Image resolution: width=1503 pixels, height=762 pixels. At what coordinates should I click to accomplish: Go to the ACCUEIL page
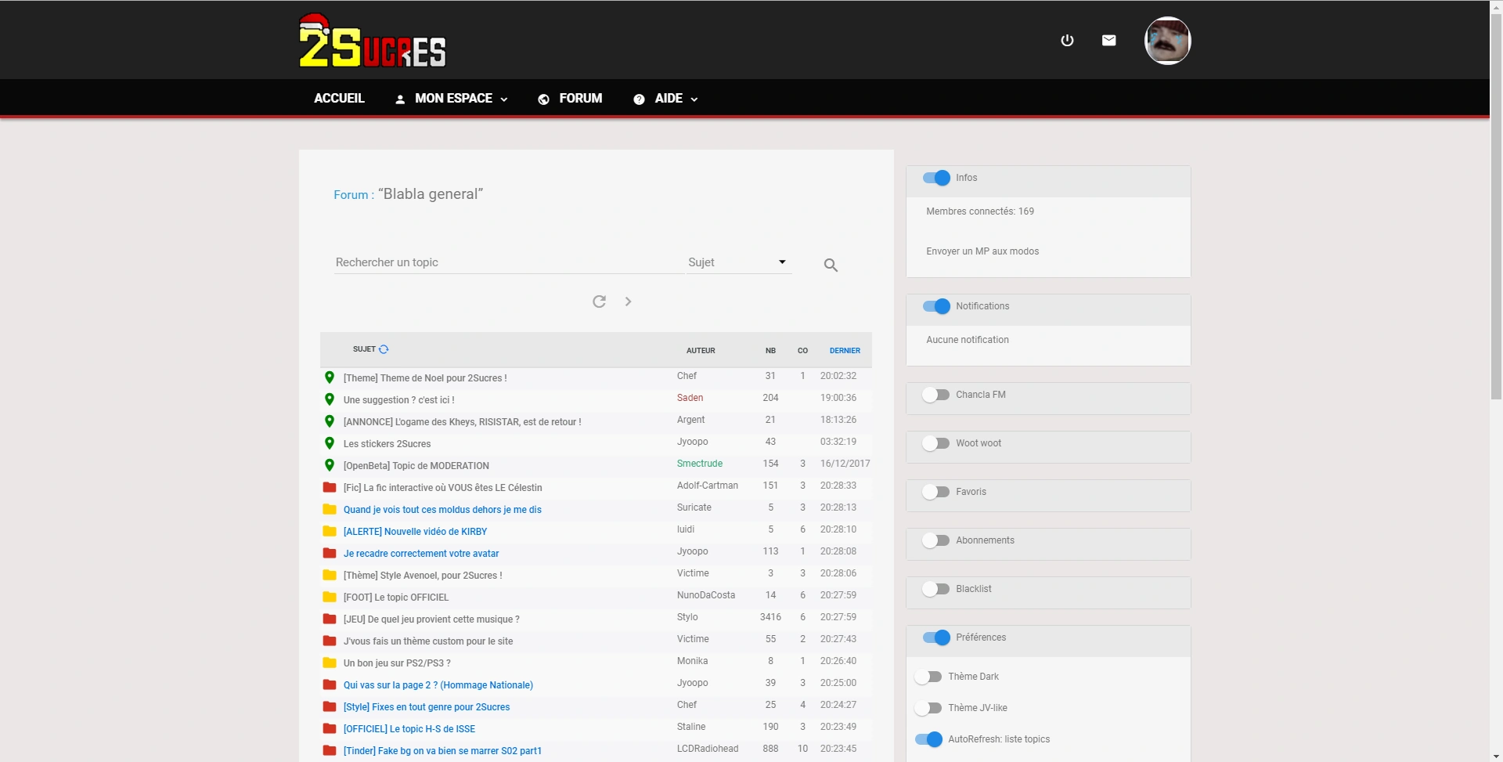[x=339, y=99]
